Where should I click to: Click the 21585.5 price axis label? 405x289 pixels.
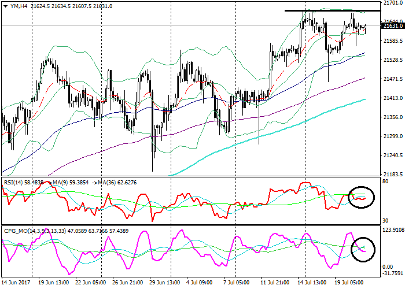tap(393, 41)
